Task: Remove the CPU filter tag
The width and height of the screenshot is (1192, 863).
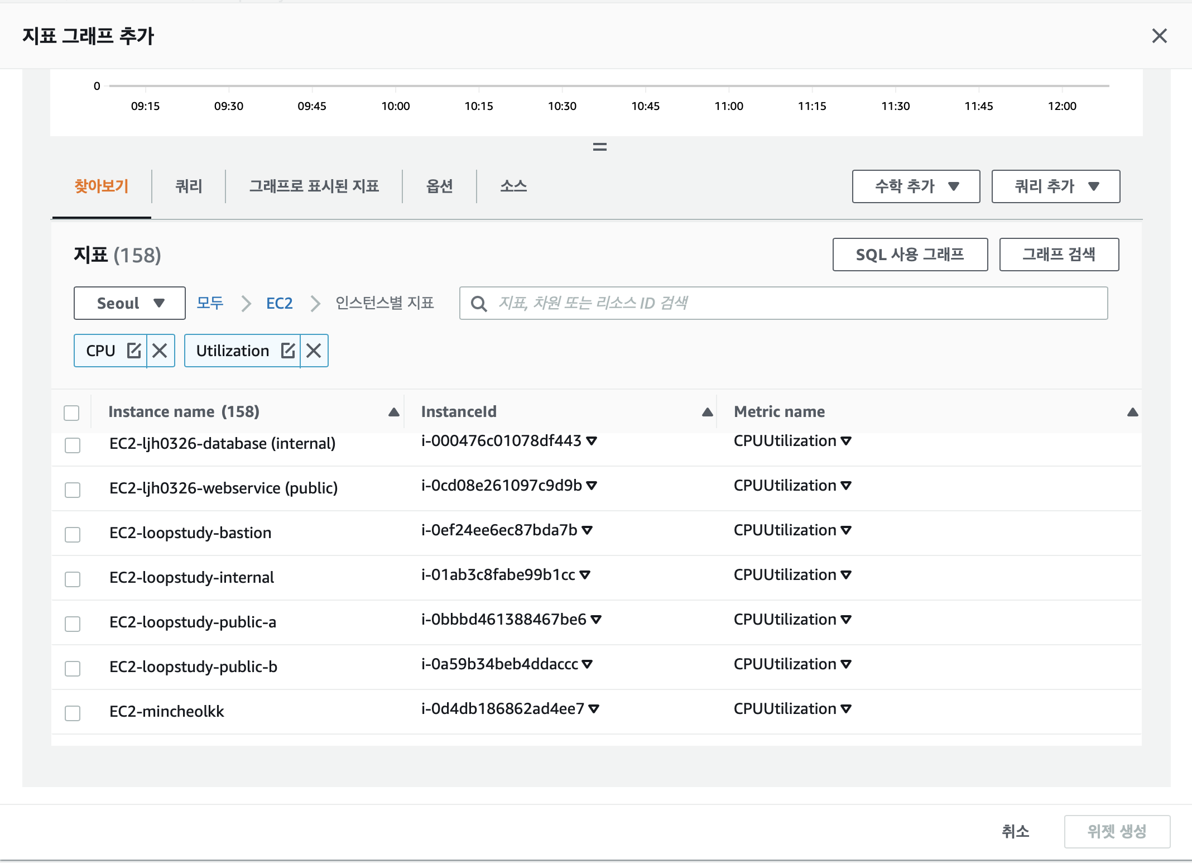Action: [x=160, y=351]
